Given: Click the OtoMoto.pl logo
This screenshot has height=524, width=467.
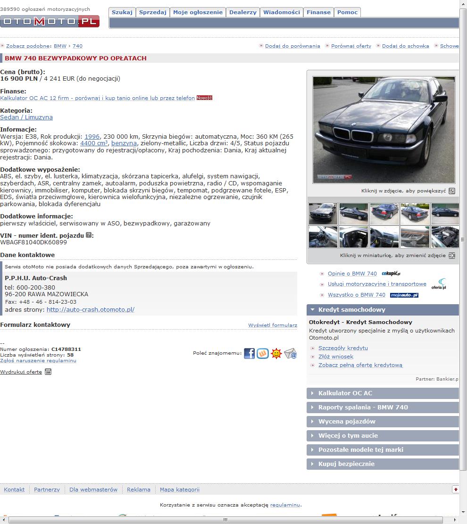Looking at the screenshot, I should [x=50, y=21].
